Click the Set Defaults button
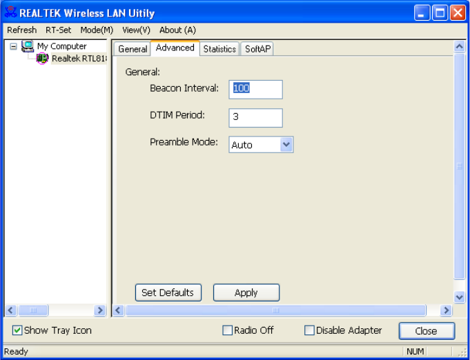Viewport: 470px width, 360px height. tap(168, 292)
